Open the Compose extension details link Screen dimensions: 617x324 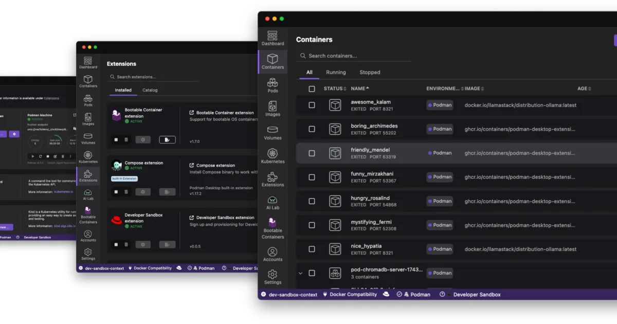coord(212,166)
